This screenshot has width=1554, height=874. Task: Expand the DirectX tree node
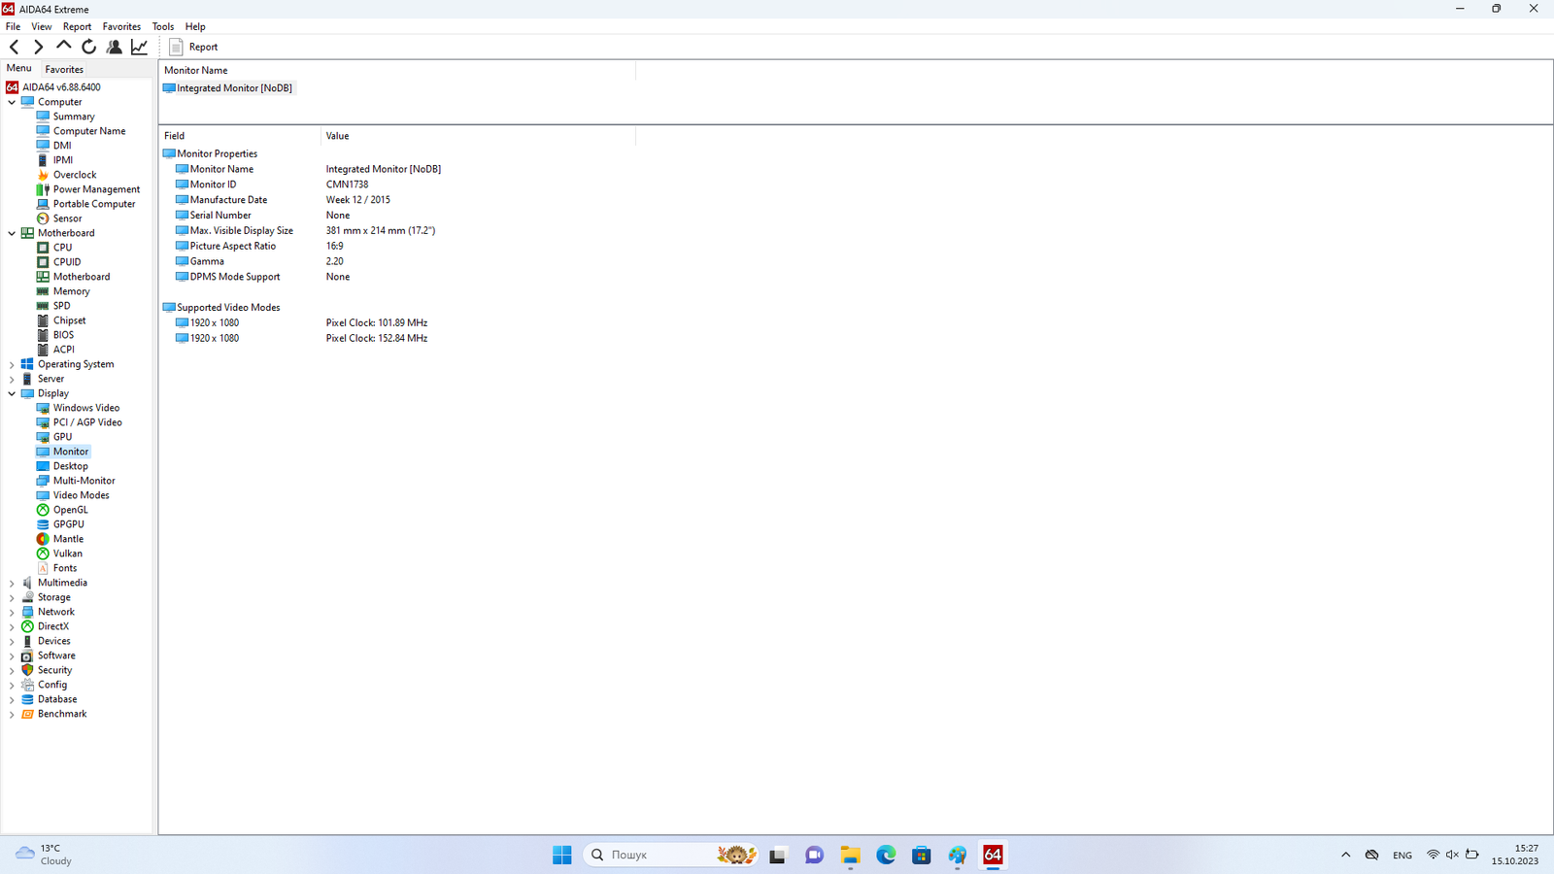click(x=12, y=626)
